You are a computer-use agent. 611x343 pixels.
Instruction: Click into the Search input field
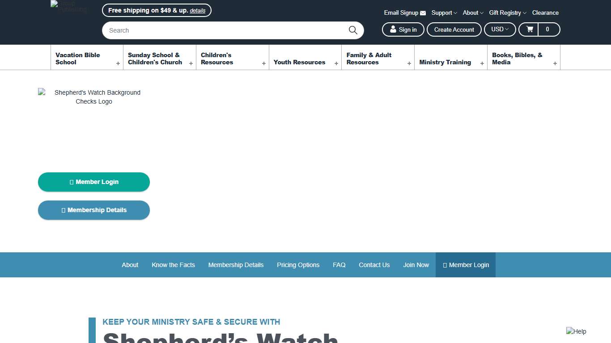point(224,30)
